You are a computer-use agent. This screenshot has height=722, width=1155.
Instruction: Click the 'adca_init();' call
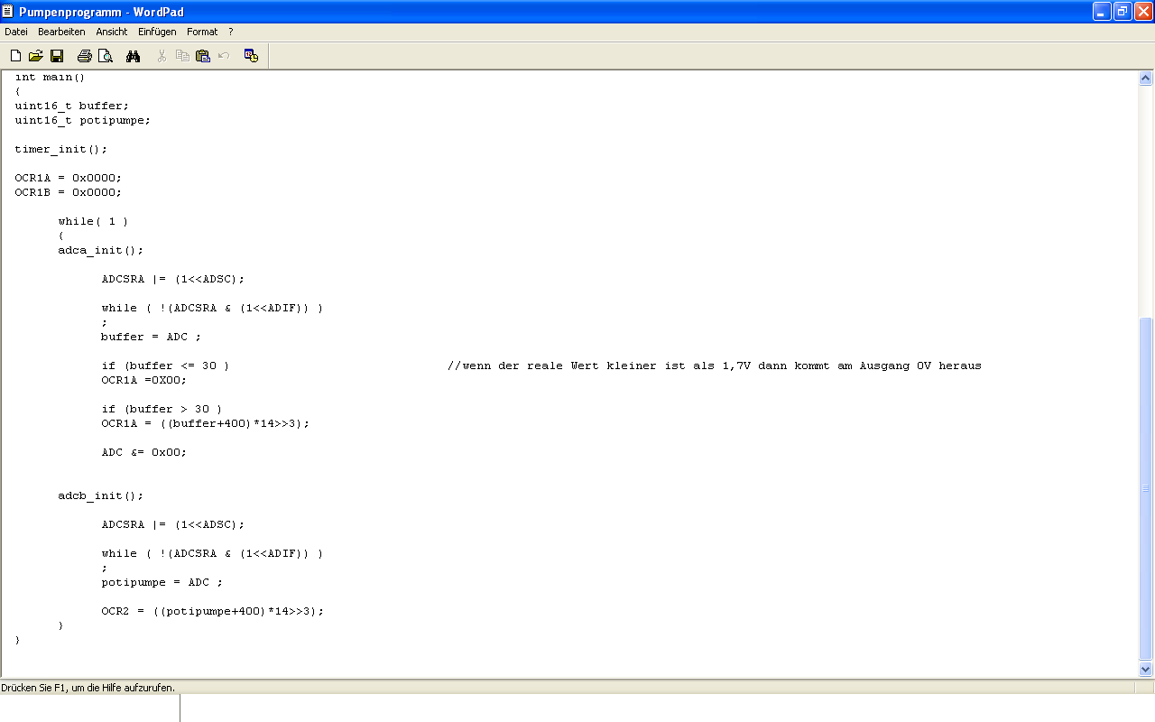click(100, 250)
